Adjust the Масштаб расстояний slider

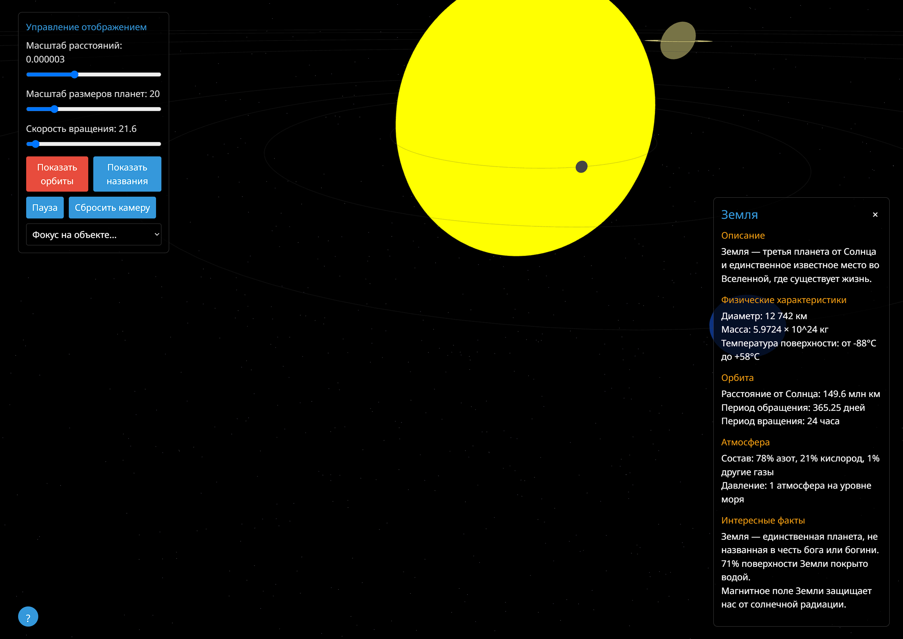click(94, 75)
